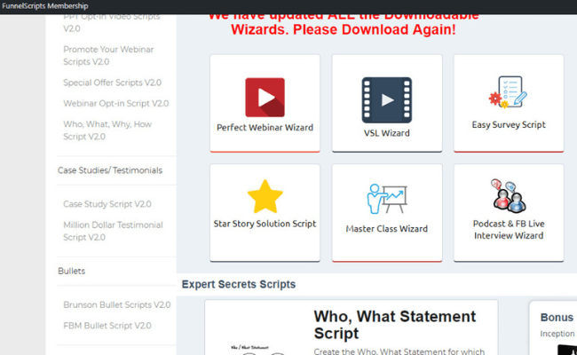The width and height of the screenshot is (577, 355).
Task: Select the Easy Survey Script checklist icon
Action: (508, 92)
